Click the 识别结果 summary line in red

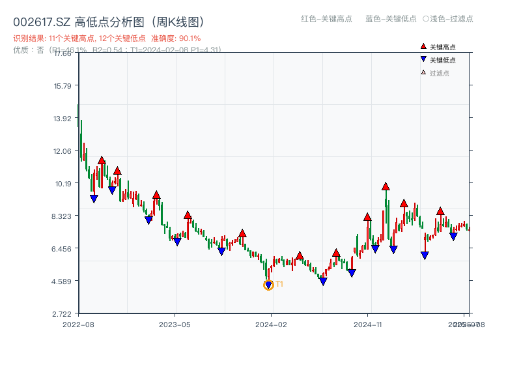[107, 38]
